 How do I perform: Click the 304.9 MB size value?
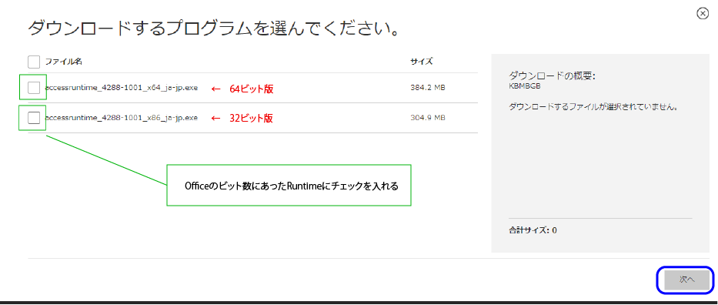click(x=428, y=118)
